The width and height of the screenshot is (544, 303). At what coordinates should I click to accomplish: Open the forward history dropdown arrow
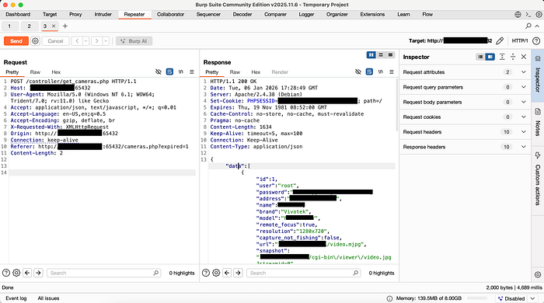tap(106, 41)
